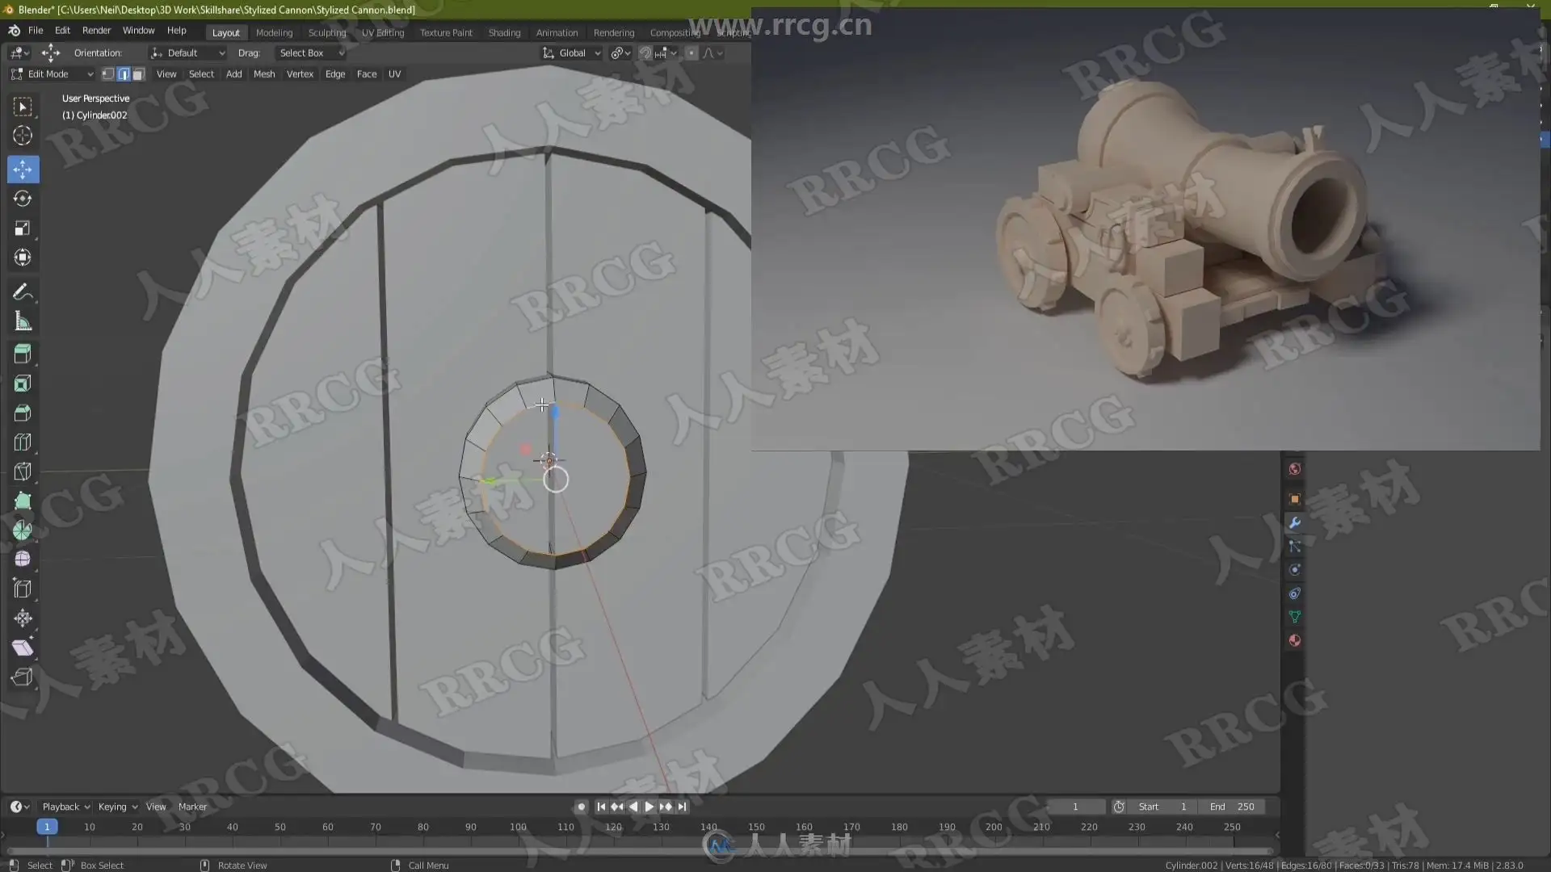This screenshot has height=872, width=1551.
Task: Select the Measure tool
Action: point(23,322)
